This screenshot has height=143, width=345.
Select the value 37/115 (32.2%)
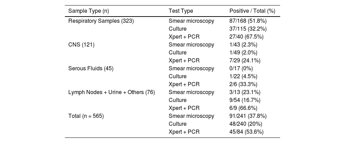point(248,29)
